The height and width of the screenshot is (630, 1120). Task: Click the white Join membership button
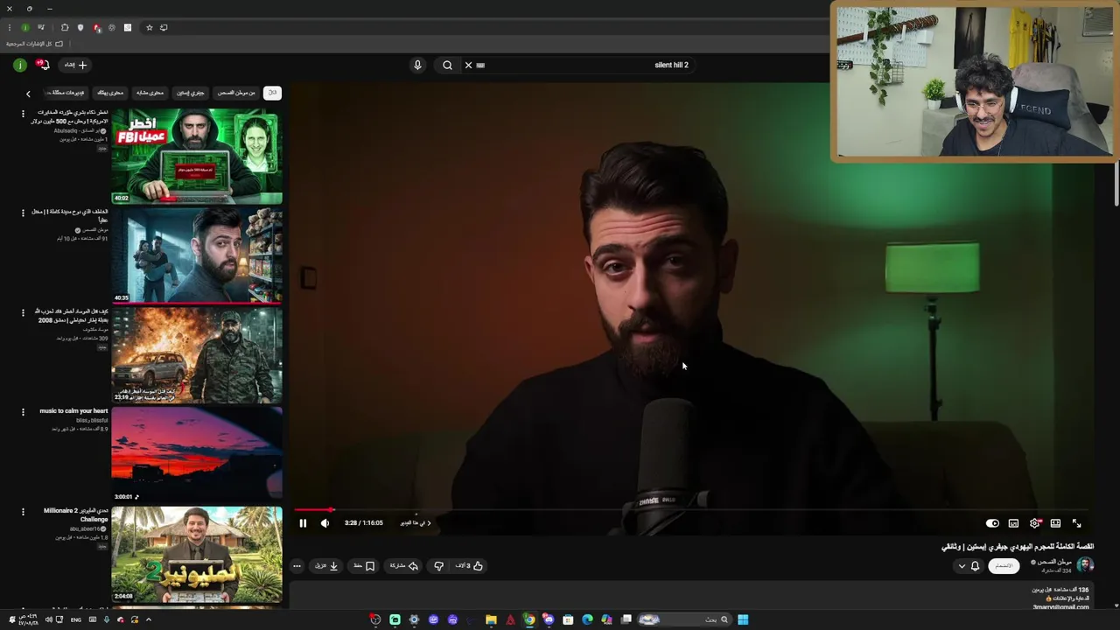point(1004,566)
